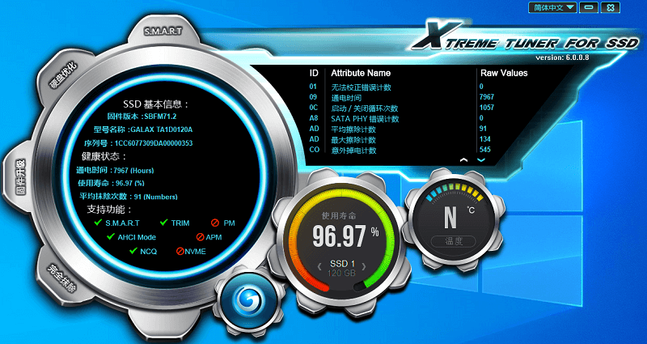647x344 pixels.
Task: Click the 平均抹除次数 91 (Numbers) text
Action: (129, 197)
